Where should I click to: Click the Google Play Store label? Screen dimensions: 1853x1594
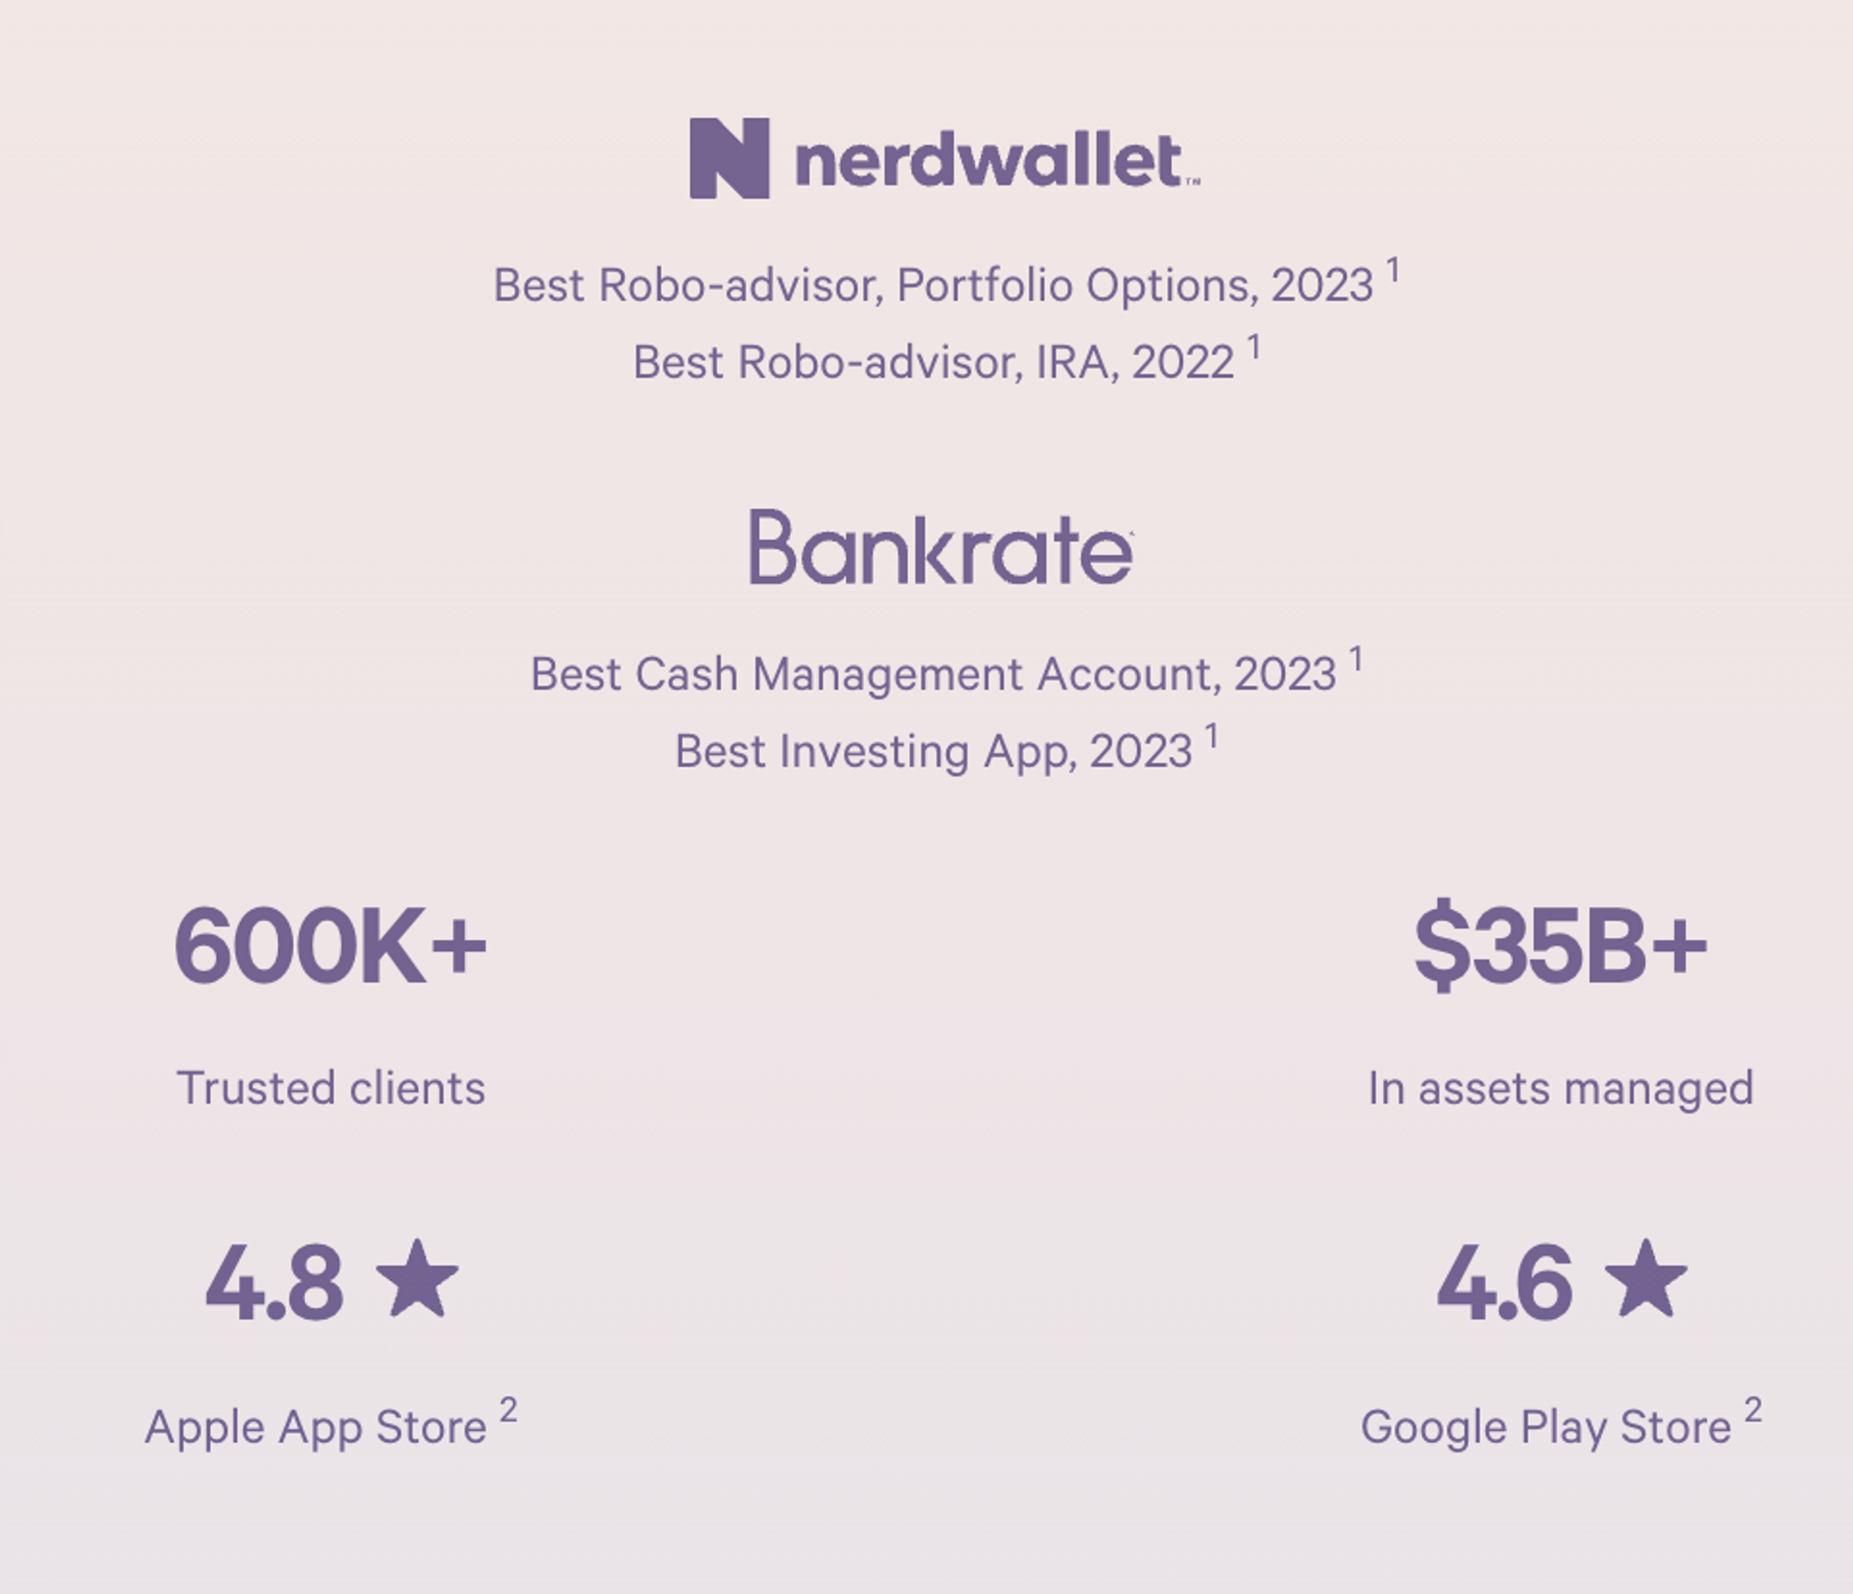tap(1545, 1426)
